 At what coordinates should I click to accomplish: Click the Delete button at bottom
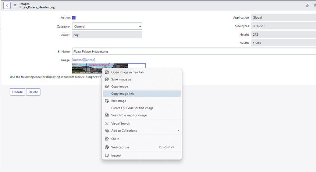[x=33, y=92]
